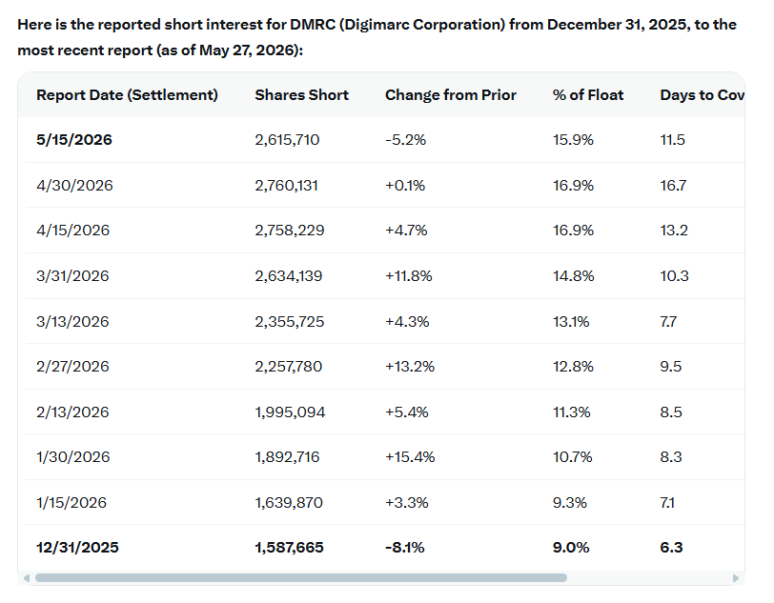Click the '% of Float' column header
Image resolution: width=774 pixels, height=603 pixels.
(x=588, y=94)
